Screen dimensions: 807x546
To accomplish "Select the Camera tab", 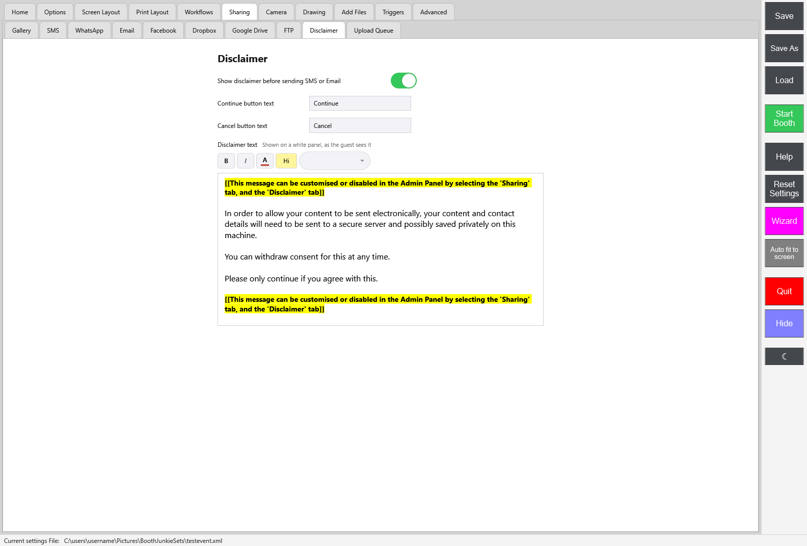I will pyautogui.click(x=276, y=12).
